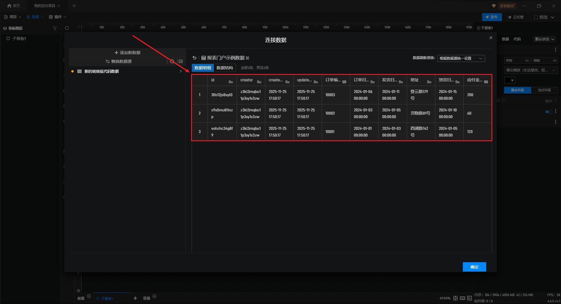Turn on the disabled gray toggle switch

click(x=548, y=101)
